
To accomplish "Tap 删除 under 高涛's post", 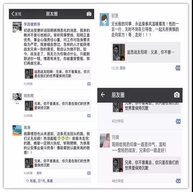I will [39, 173].
